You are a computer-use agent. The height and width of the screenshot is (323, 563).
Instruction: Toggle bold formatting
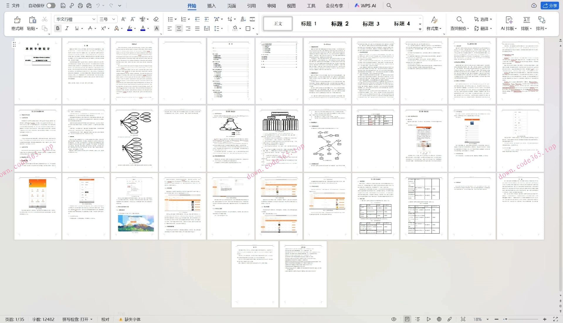(x=58, y=28)
